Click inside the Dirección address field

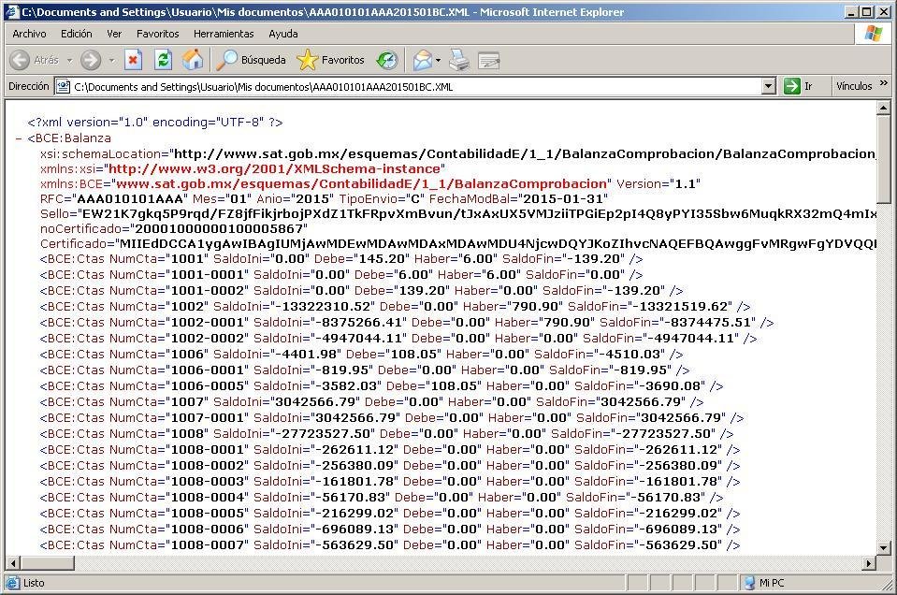point(414,86)
